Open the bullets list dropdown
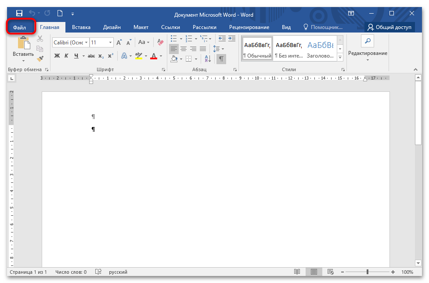 pyautogui.click(x=181, y=39)
